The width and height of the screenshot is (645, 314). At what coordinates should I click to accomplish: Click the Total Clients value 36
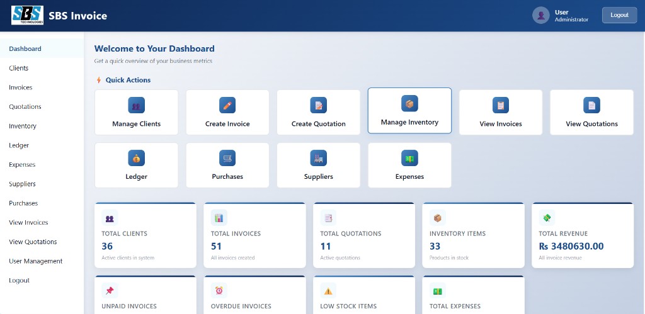click(107, 246)
